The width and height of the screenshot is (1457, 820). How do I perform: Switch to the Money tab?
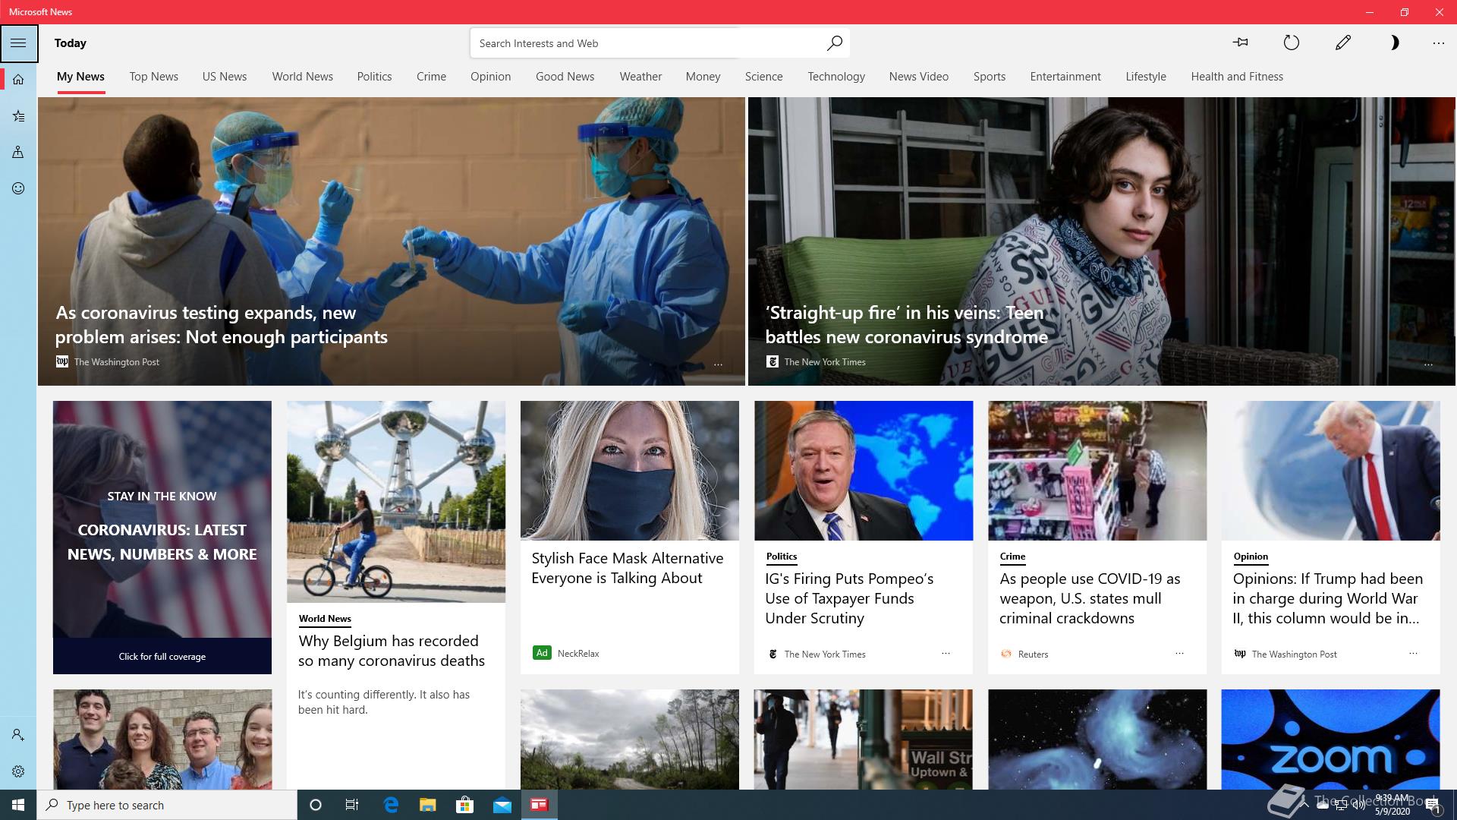click(703, 77)
